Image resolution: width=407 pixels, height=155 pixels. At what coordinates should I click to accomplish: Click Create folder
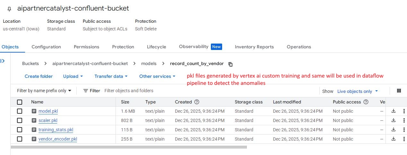click(39, 76)
